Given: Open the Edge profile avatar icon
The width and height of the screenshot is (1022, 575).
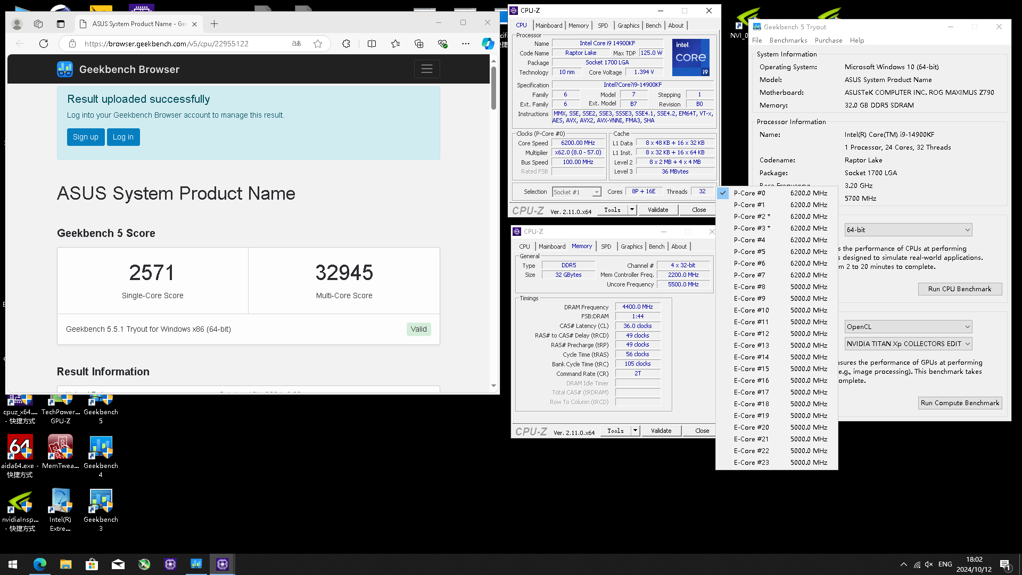Looking at the screenshot, I should coord(17,24).
